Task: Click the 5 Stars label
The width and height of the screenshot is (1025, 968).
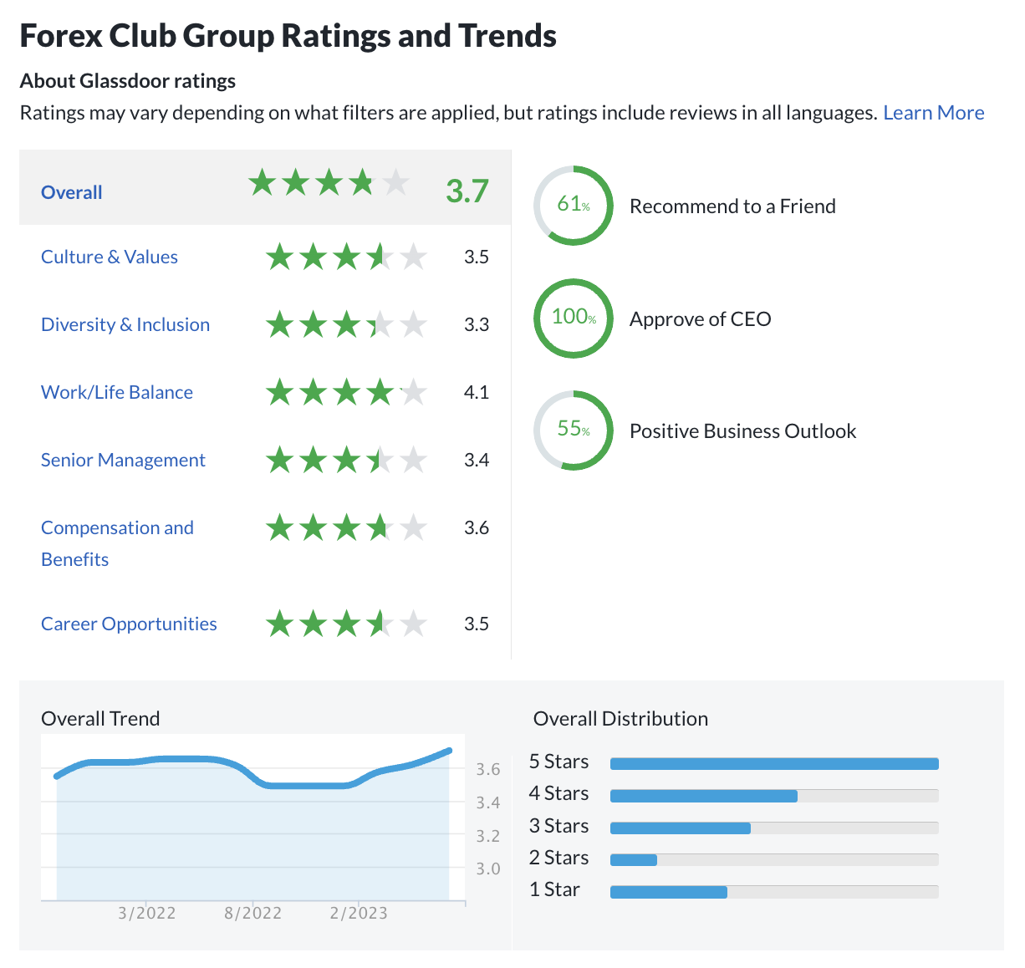Action: tap(558, 762)
